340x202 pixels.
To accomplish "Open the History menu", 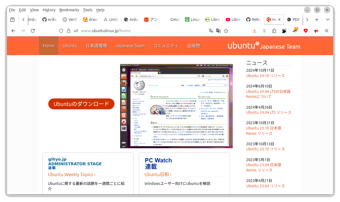I will coord(49,10).
